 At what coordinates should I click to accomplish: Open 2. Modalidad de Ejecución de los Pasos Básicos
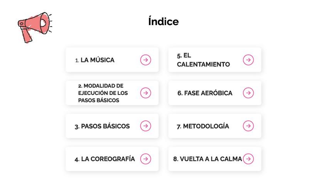pos(103,93)
